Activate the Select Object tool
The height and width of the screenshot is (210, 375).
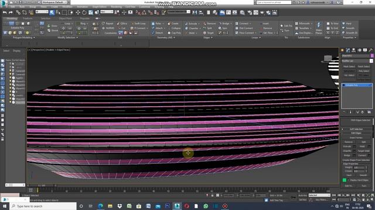(x=52, y=12)
